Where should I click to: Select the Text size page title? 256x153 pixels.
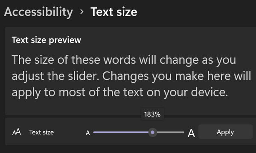pos(114,12)
